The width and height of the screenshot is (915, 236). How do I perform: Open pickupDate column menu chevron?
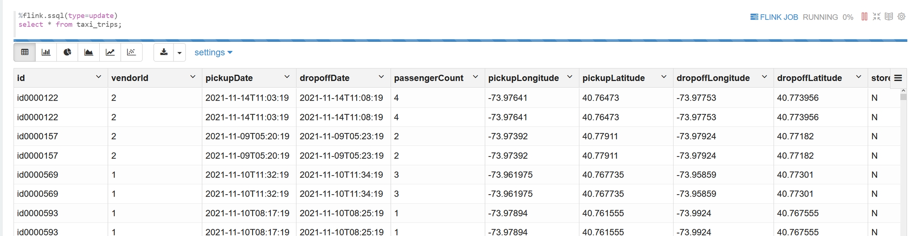click(287, 77)
